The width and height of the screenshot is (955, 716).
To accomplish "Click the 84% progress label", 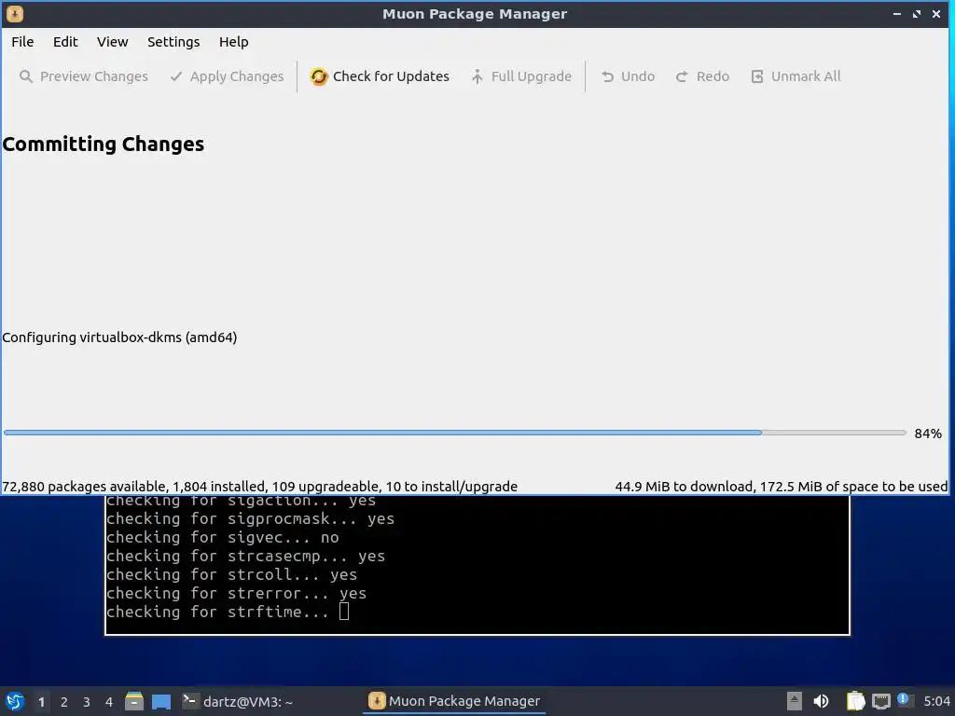I will pyautogui.click(x=928, y=434).
